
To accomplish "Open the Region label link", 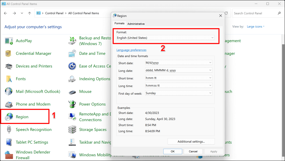I will pos(22,117).
